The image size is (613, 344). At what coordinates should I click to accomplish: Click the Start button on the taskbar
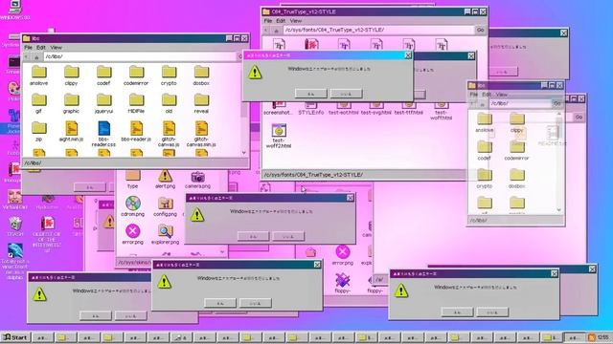(15, 337)
